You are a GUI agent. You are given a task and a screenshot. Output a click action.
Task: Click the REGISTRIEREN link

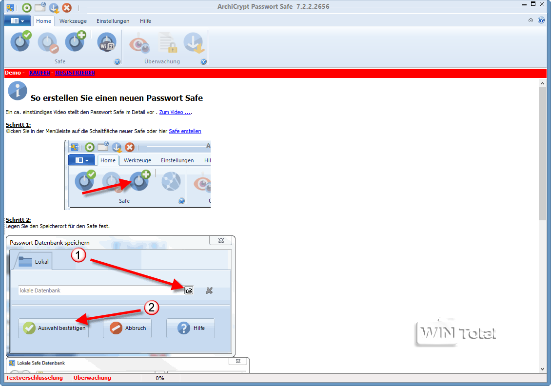pos(75,73)
